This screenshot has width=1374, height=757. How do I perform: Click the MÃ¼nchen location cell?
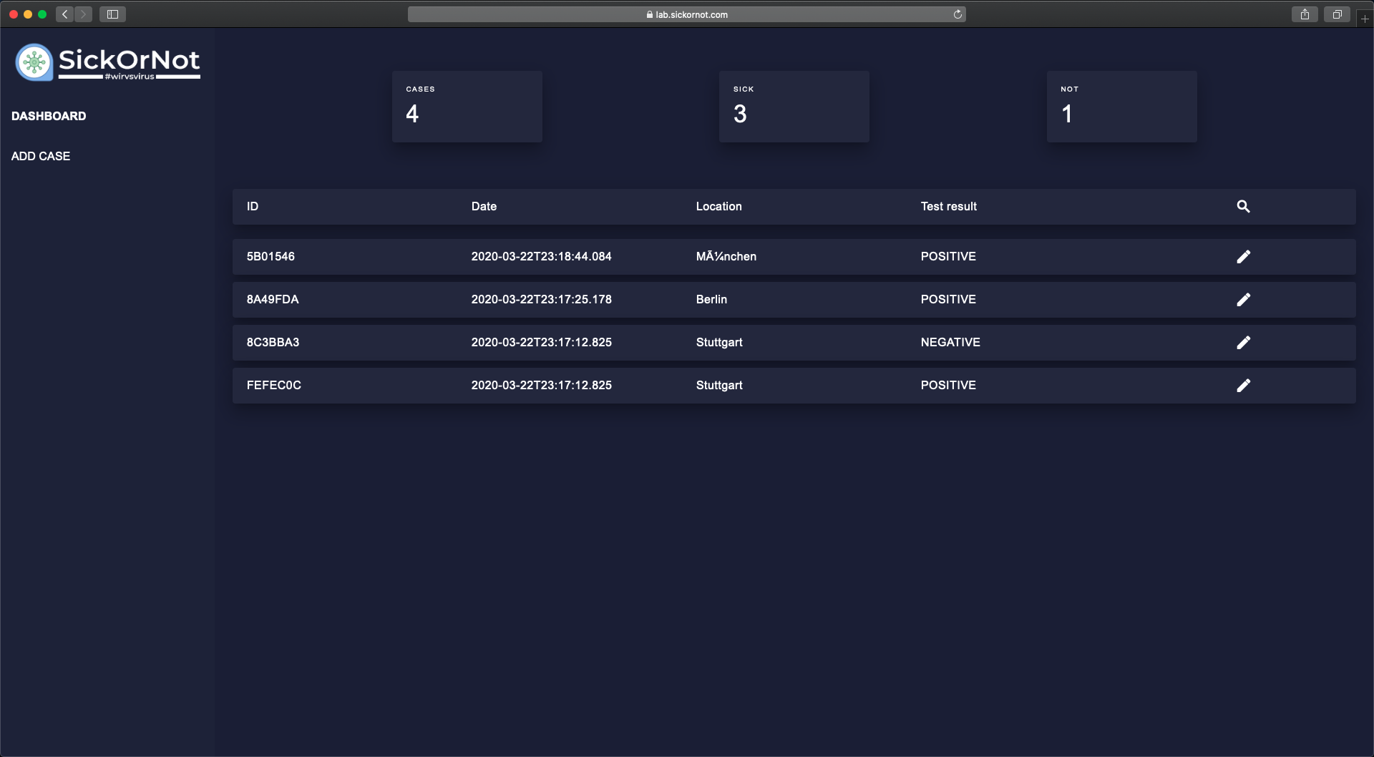tap(726, 256)
